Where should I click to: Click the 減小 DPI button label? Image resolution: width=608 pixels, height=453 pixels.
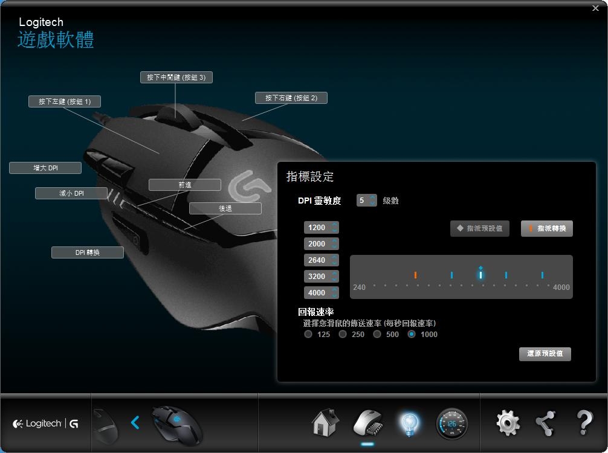click(x=71, y=193)
